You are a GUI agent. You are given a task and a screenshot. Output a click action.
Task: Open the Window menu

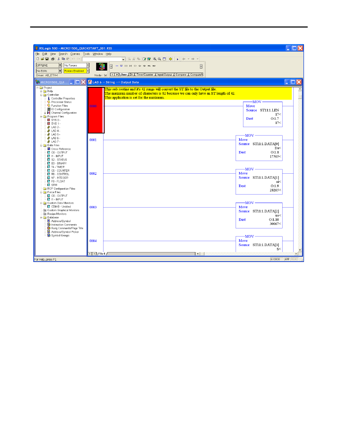[x=98, y=54]
